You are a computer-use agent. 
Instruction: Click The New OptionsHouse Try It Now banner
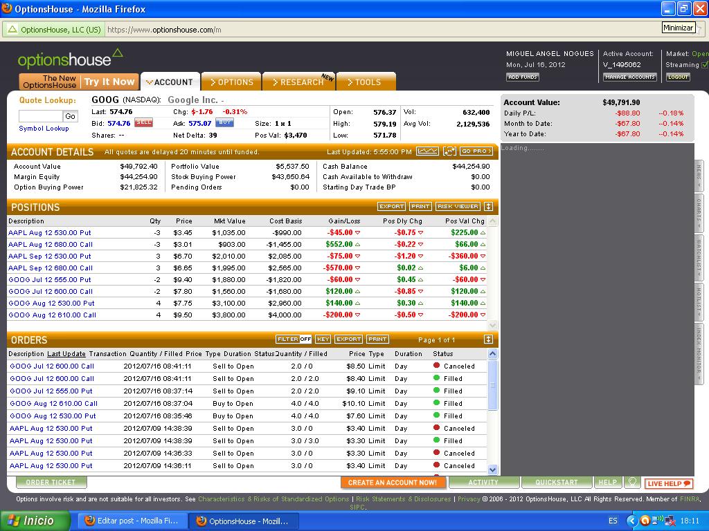click(x=79, y=82)
